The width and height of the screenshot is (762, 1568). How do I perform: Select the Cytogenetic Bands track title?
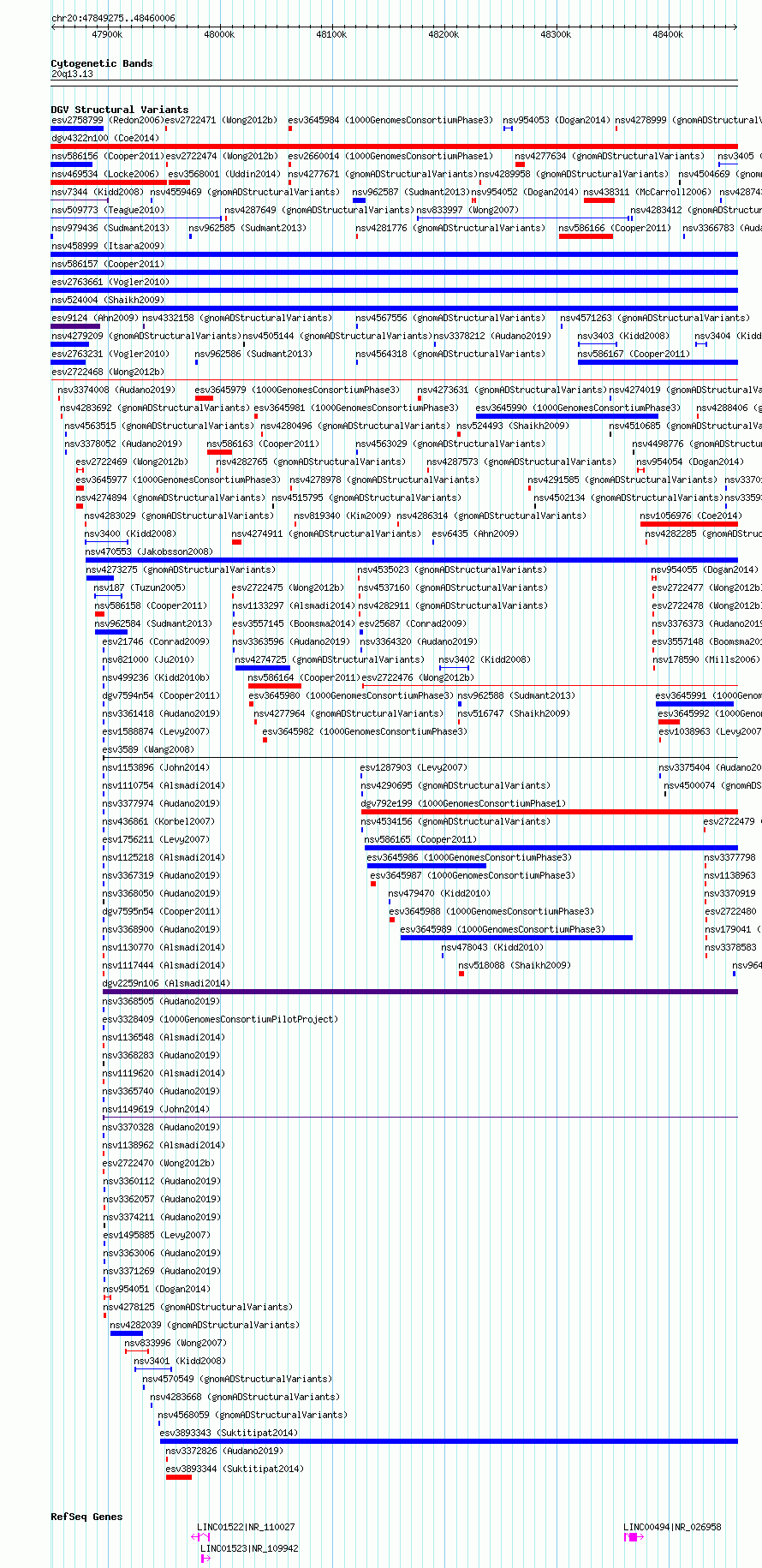click(102, 63)
